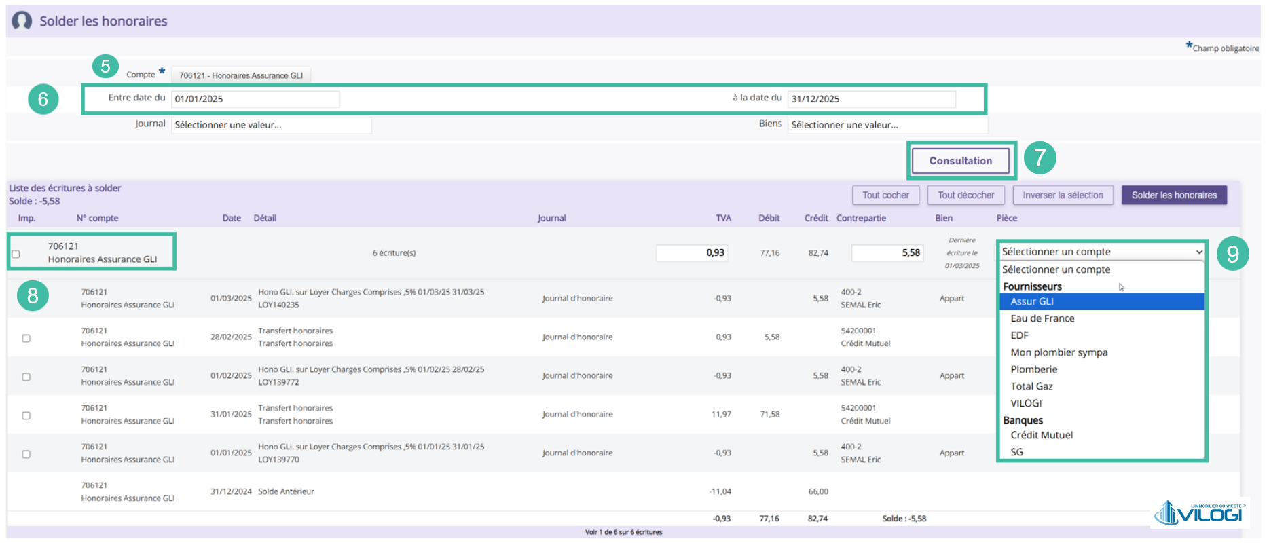Choose Assur GLI in the account list
The width and height of the screenshot is (1269, 543).
pos(1102,301)
